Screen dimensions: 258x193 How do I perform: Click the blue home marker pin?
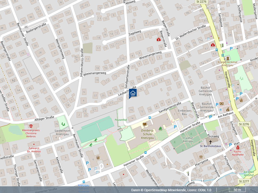133,93
